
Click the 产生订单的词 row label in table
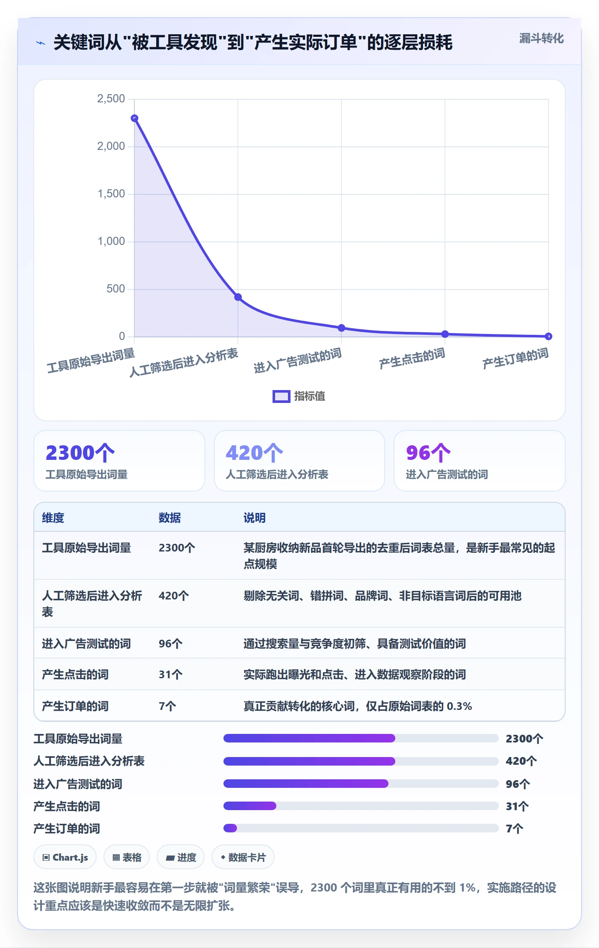[75, 707]
